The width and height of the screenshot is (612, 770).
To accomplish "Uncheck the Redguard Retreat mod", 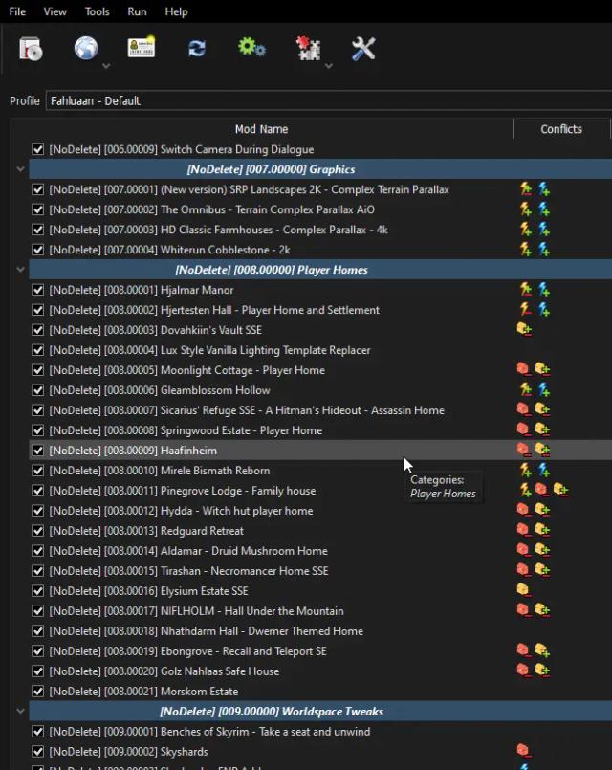I will (38, 531).
